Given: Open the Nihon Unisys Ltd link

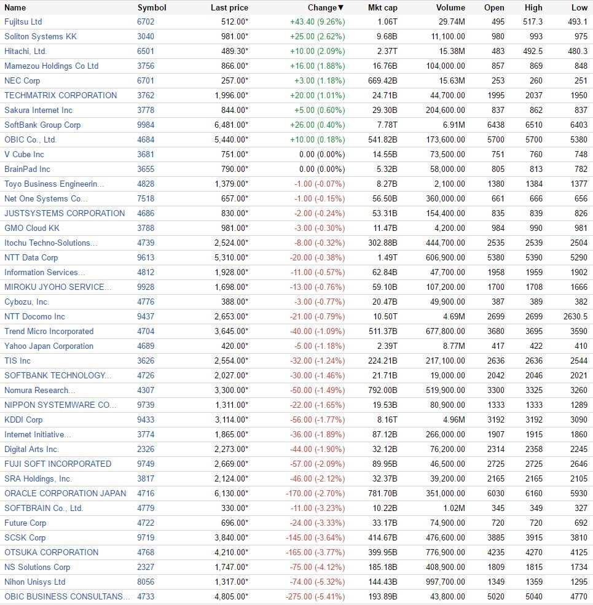Looking at the screenshot, I should coord(35,582).
